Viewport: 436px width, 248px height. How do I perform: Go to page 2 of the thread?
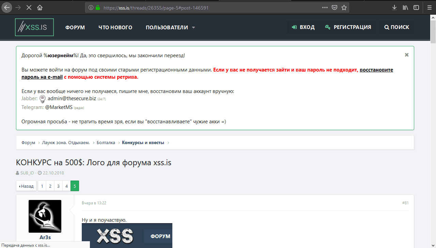pos(50,186)
